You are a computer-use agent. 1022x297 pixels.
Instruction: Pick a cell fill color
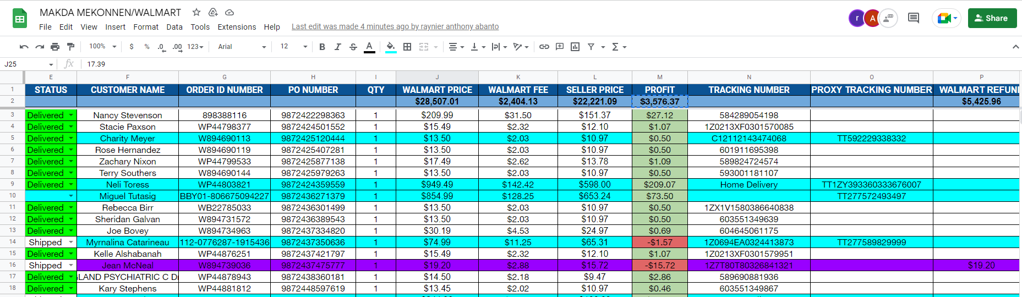[391, 47]
